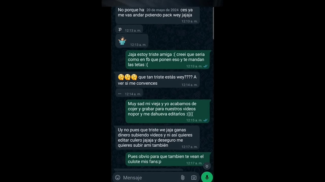Image resolution: width=325 pixels, height=182 pixels.
Task: Select the incoming message starting "Uy no pues"
Action: tap(157, 138)
